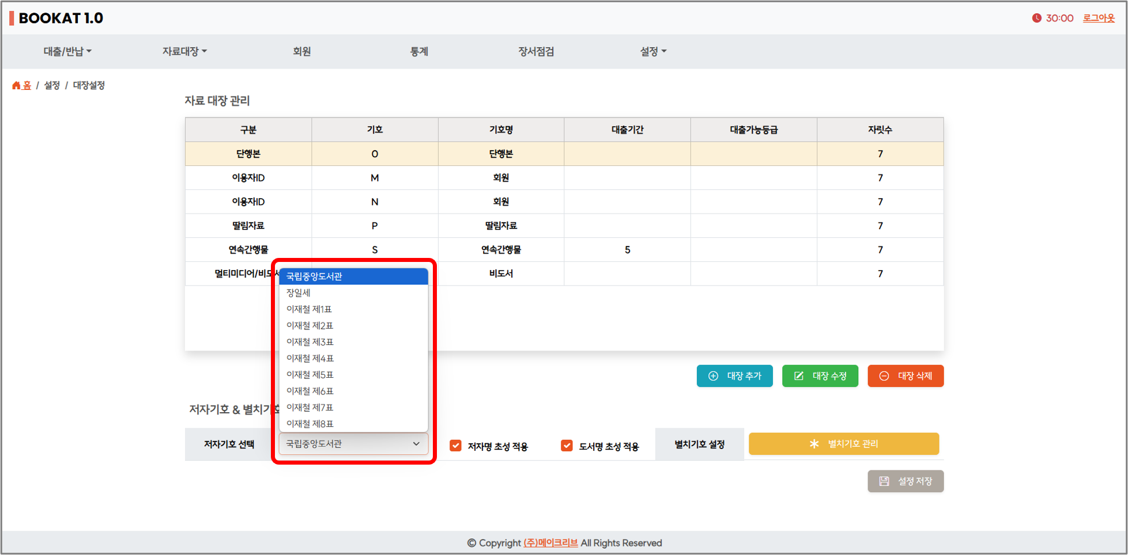Open the 대출/반납 menu

pos(67,51)
